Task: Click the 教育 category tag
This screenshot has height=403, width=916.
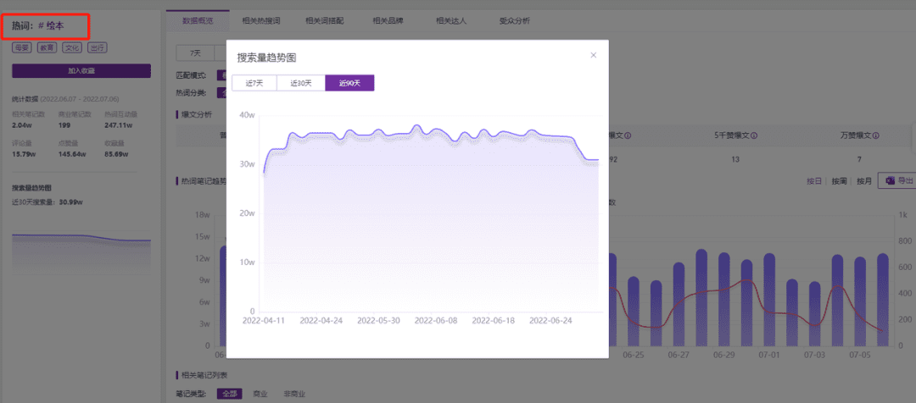Action: [47, 48]
